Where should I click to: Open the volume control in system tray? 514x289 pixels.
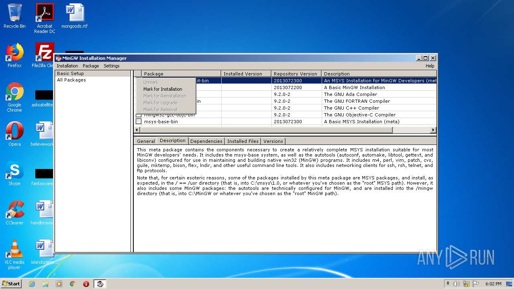click(457, 284)
